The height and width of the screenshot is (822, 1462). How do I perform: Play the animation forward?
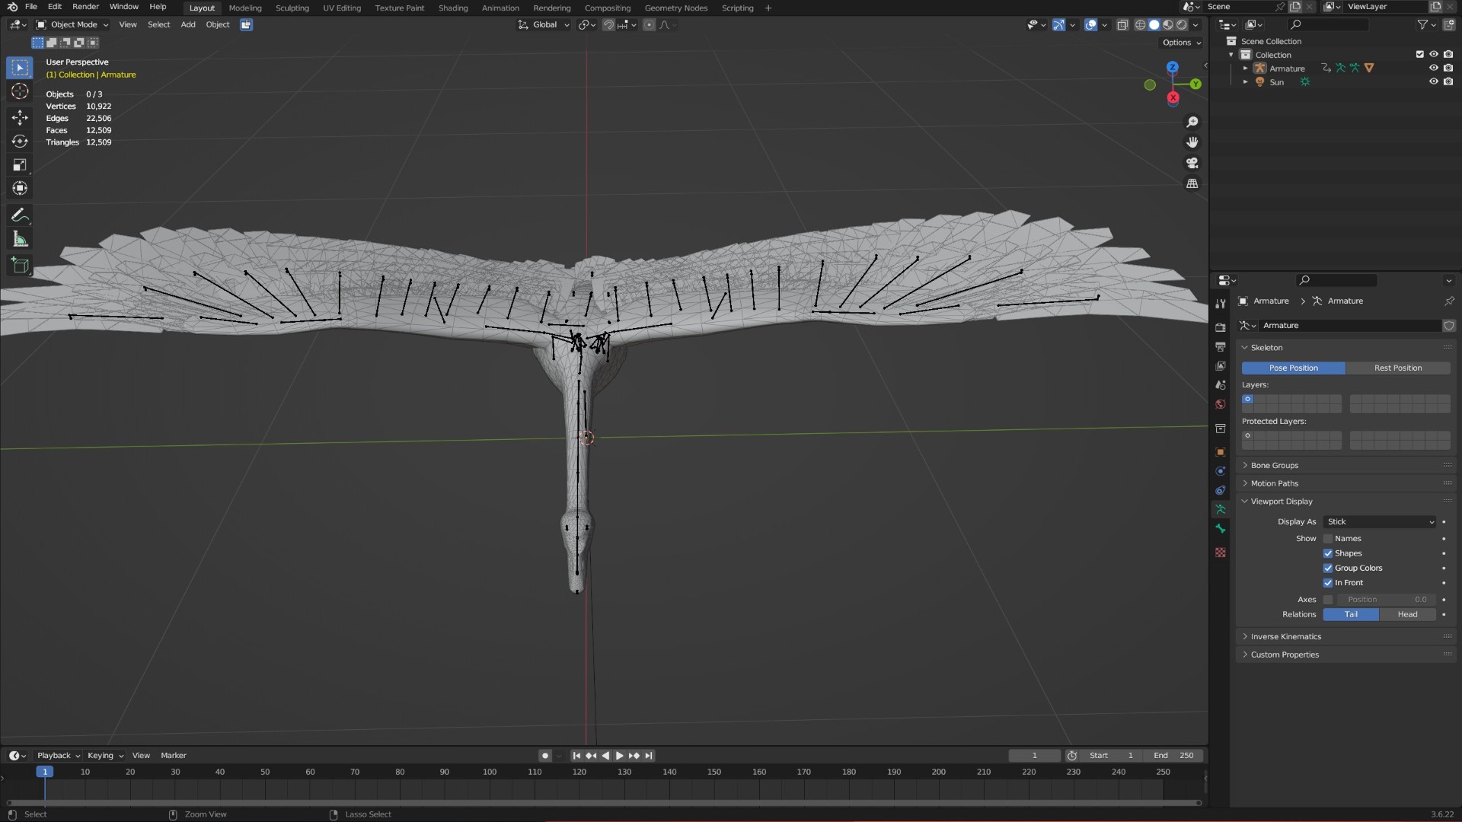[x=619, y=756]
